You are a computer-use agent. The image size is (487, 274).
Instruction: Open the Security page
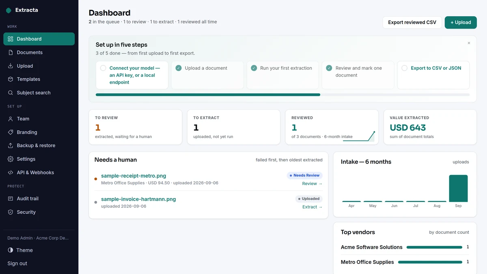tap(39, 212)
